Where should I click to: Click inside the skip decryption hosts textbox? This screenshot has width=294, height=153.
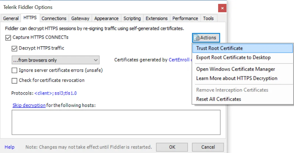tap(116, 122)
